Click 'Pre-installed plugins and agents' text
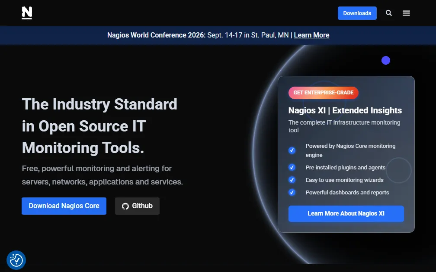 click(345, 167)
